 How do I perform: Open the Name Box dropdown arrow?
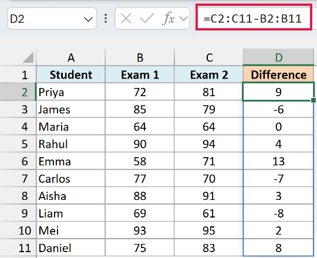tap(88, 19)
